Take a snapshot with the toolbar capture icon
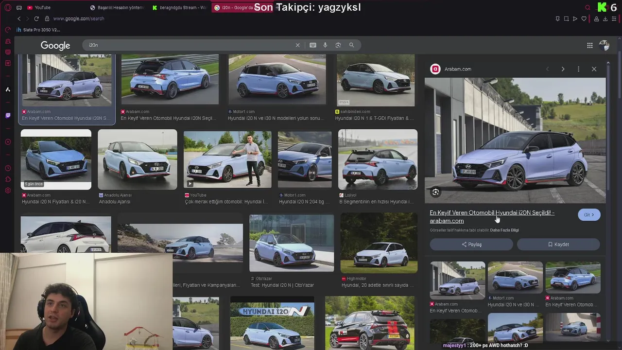Image resolution: width=622 pixels, height=350 pixels. pyautogui.click(x=566, y=18)
